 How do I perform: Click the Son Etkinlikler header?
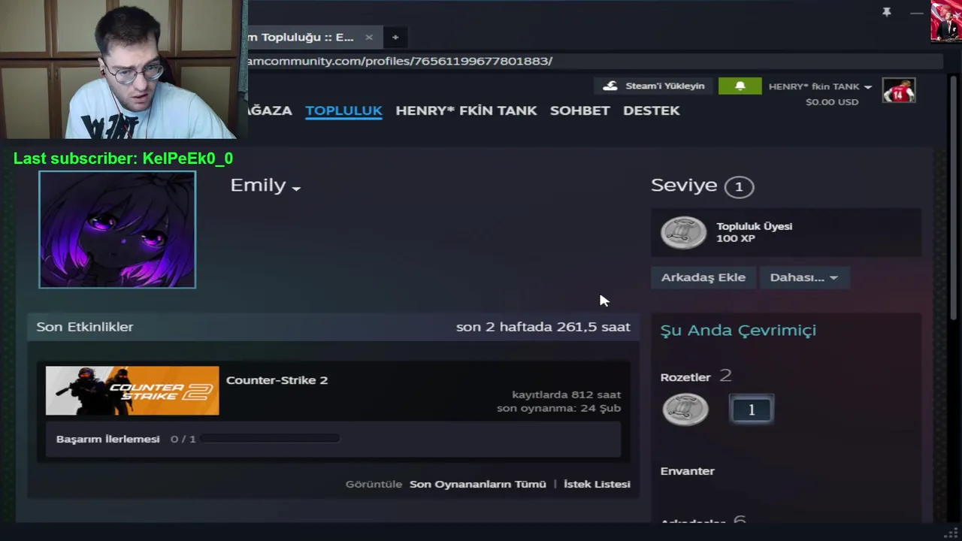coord(85,327)
